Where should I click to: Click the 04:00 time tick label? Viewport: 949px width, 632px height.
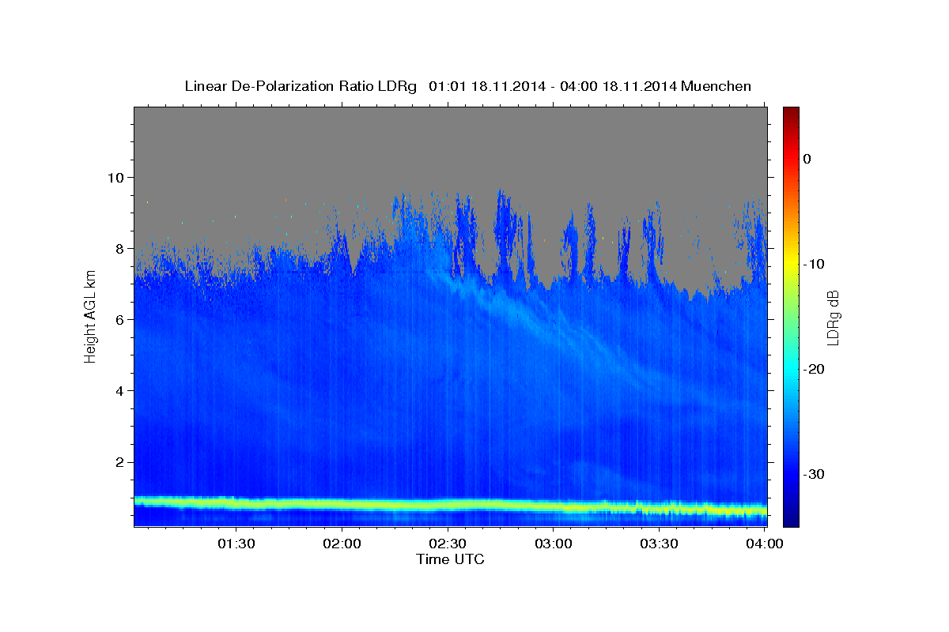coord(764,544)
